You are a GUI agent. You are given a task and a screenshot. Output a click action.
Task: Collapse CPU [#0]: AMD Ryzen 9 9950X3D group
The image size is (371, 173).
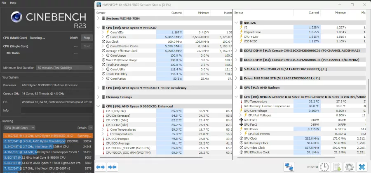[99, 28]
